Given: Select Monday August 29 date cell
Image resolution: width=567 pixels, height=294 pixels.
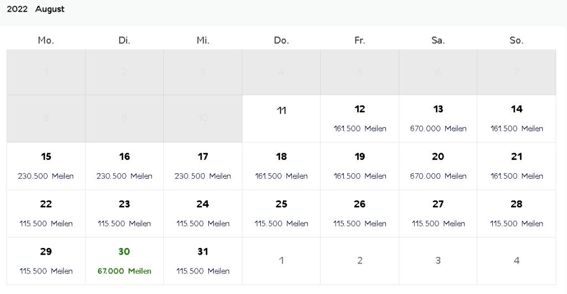Looking at the screenshot, I should (x=46, y=261).
